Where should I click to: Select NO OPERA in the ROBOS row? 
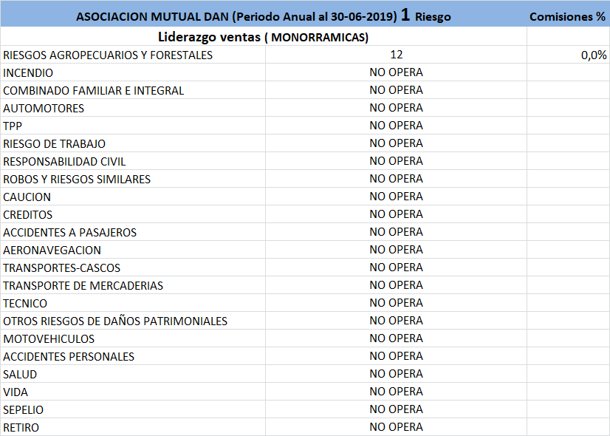pyautogui.click(x=396, y=179)
